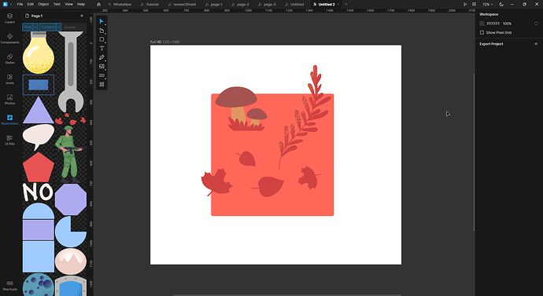Select the wrench illustration thumbnail
This screenshot has width=543, height=296.
71,72
